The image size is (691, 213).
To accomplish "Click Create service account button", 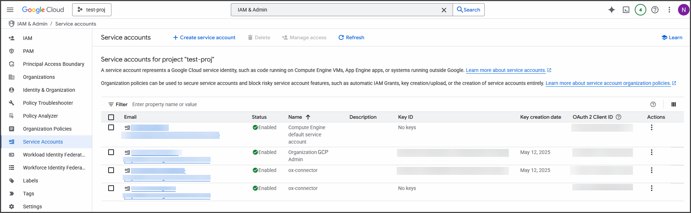I will (x=204, y=37).
